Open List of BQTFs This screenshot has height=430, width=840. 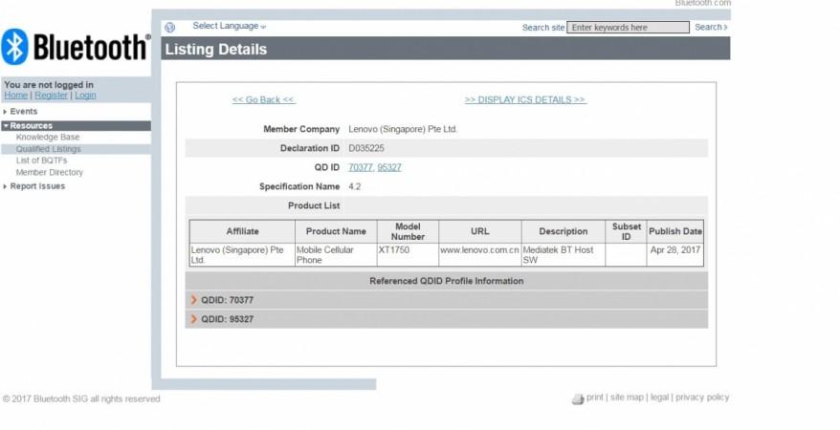(43, 161)
